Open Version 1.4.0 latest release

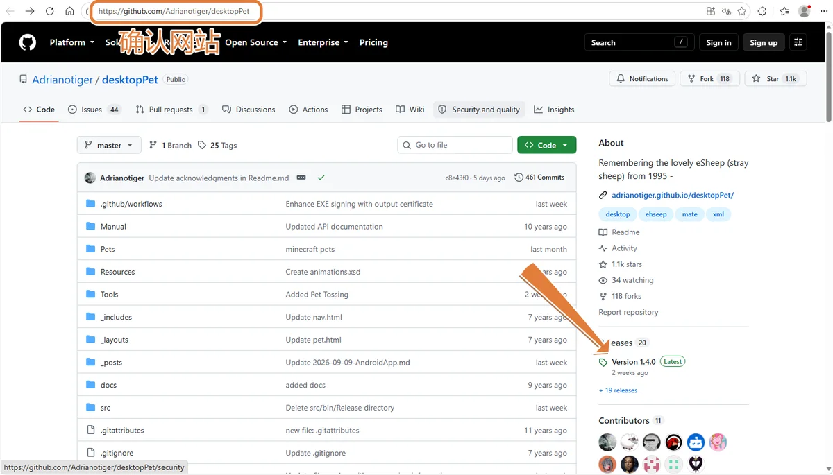coord(633,361)
